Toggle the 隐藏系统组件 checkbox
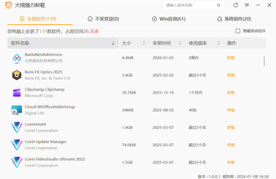Image resolution: width=276 pixels, height=179 pixels. pos(238,31)
